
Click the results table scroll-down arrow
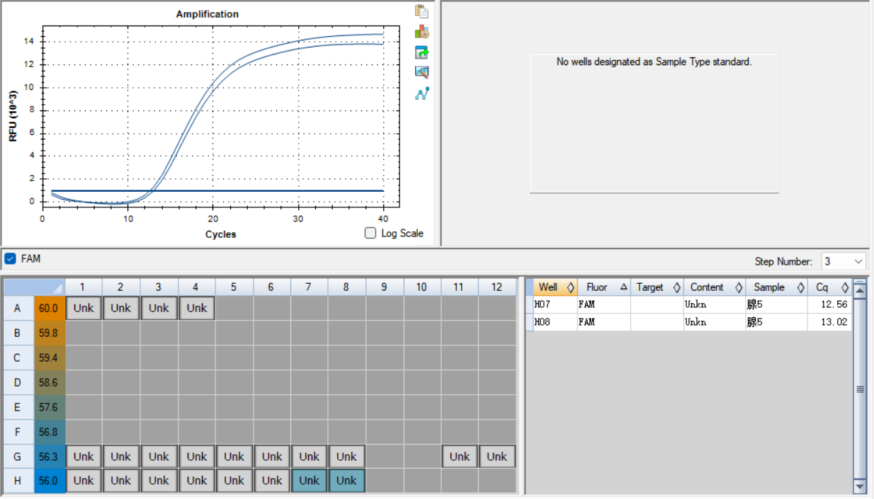tap(861, 486)
